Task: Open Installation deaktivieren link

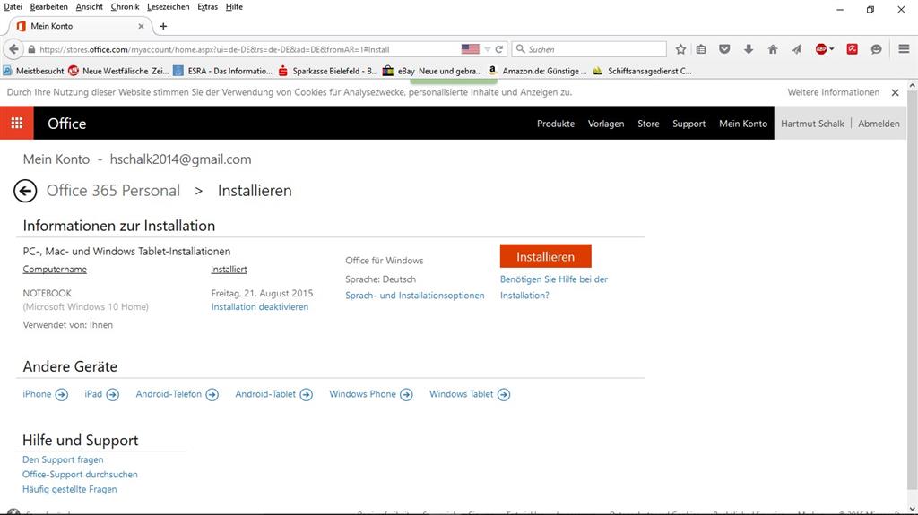Action: coord(259,306)
